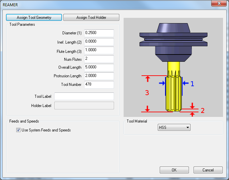Image resolution: width=229 pixels, height=180 pixels.
Task: Click the 'Feeds and Speeds' group label
Action: point(24,121)
